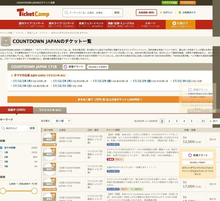Click the beginner leaf guide icon
The width and height of the screenshot is (220, 201).
point(180,12)
